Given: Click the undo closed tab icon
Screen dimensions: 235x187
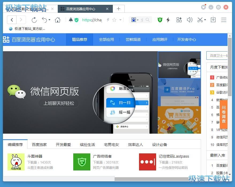Looking at the screenshot, I should click(44, 20).
